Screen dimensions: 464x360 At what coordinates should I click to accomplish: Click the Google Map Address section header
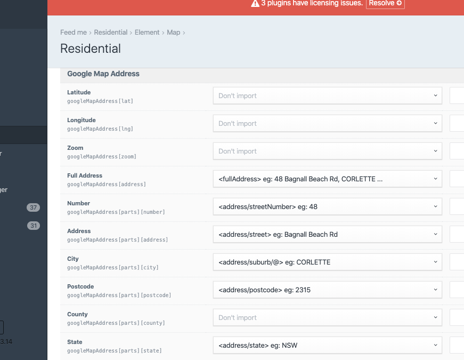pos(103,74)
